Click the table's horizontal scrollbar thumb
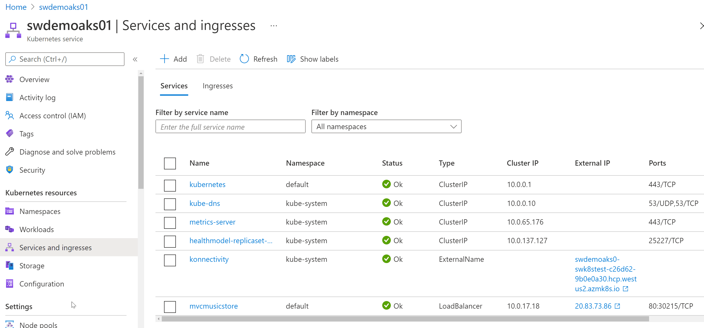 tap(406, 318)
